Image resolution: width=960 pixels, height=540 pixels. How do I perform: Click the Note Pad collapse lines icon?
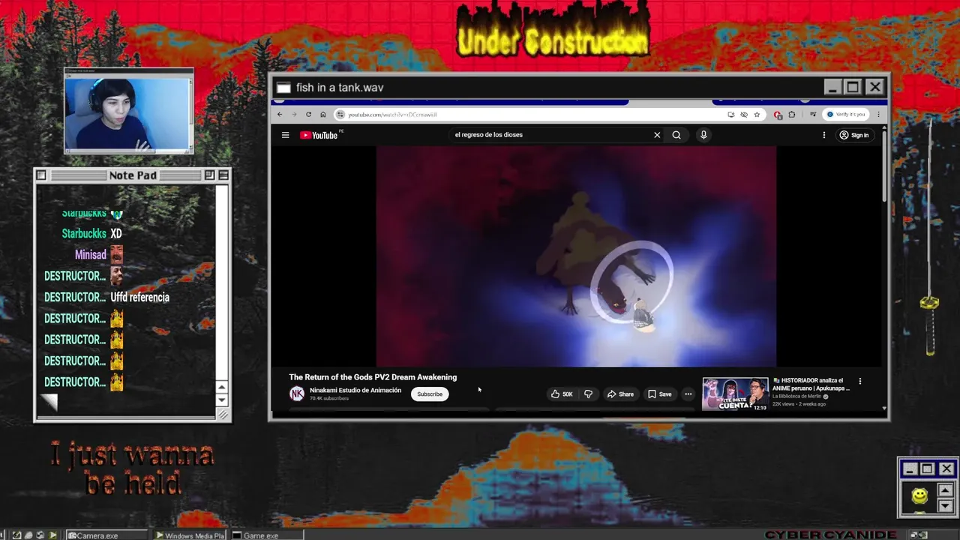[223, 175]
